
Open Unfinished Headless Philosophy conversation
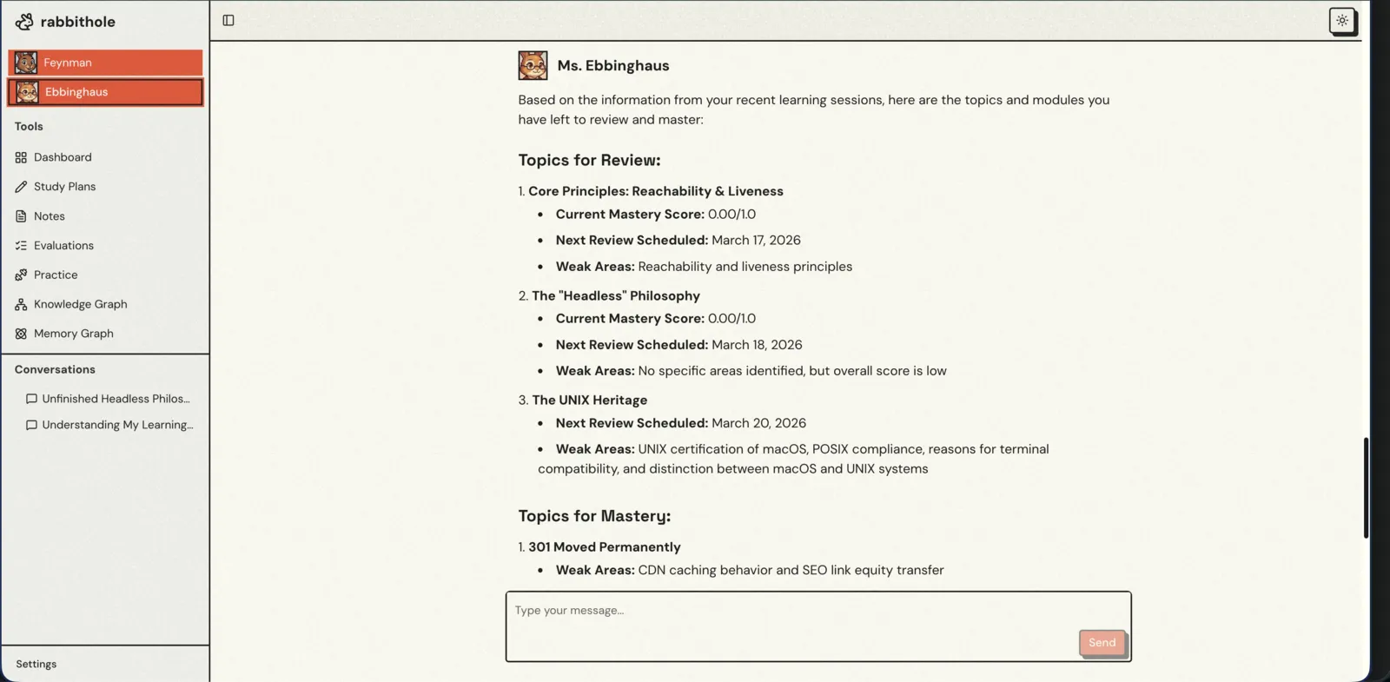coord(115,399)
